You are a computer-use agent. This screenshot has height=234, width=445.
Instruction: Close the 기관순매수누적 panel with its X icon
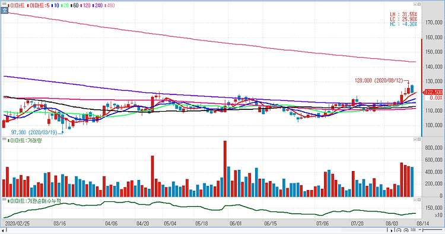(x=419, y=200)
